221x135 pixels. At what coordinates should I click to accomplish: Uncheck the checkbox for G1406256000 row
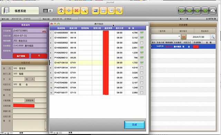[142, 33]
